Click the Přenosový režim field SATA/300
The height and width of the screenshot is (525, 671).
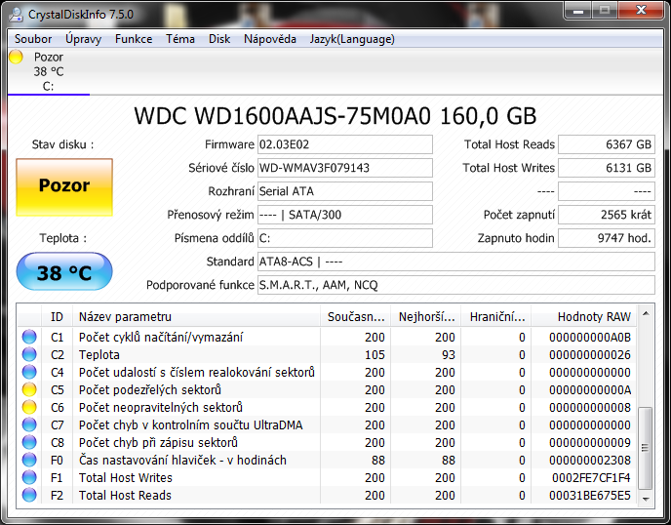pyautogui.click(x=345, y=215)
